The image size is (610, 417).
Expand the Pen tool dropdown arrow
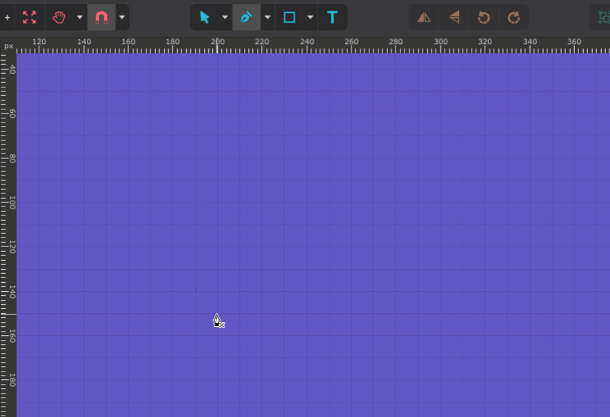click(267, 17)
